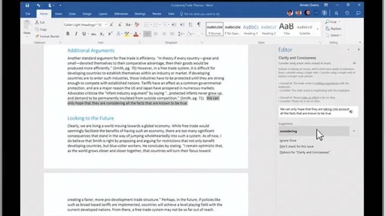The image size is (385, 216).
Task: Click the Share person icon
Action: click(x=336, y=13)
